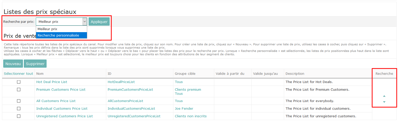Image resolution: width=399 pixels, height=122 pixels.
Task: Click the move down arrow icon
Action: (x=384, y=102)
